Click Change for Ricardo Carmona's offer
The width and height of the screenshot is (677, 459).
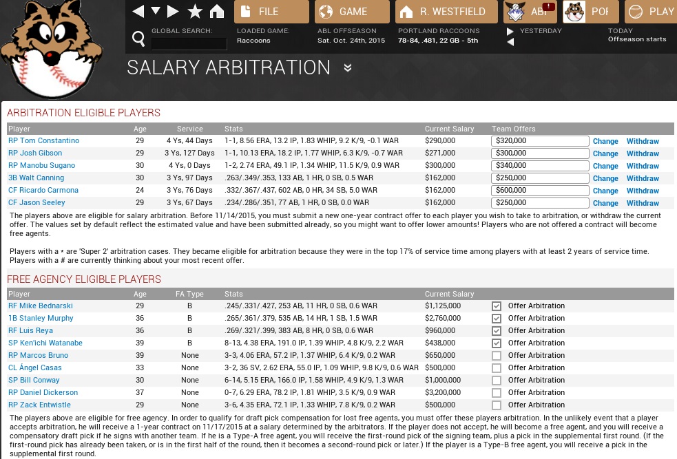pyautogui.click(x=605, y=191)
